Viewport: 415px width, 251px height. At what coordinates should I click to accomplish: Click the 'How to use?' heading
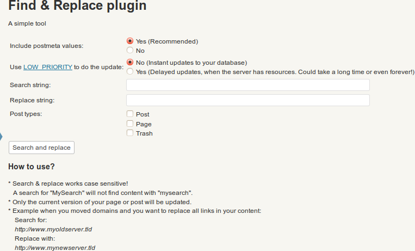coord(32,167)
